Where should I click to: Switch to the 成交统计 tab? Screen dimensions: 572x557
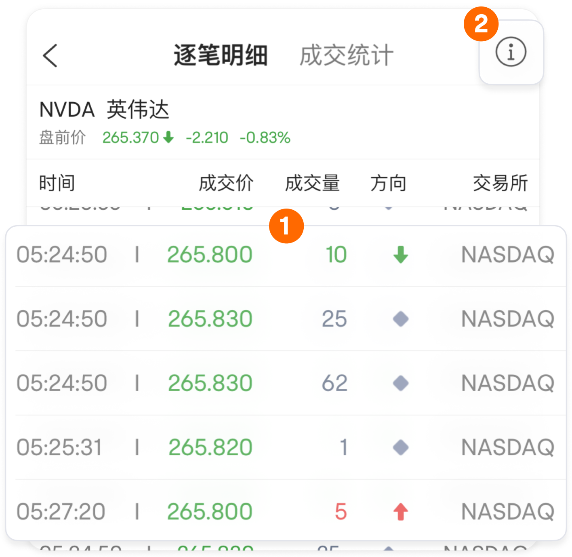coord(346,55)
